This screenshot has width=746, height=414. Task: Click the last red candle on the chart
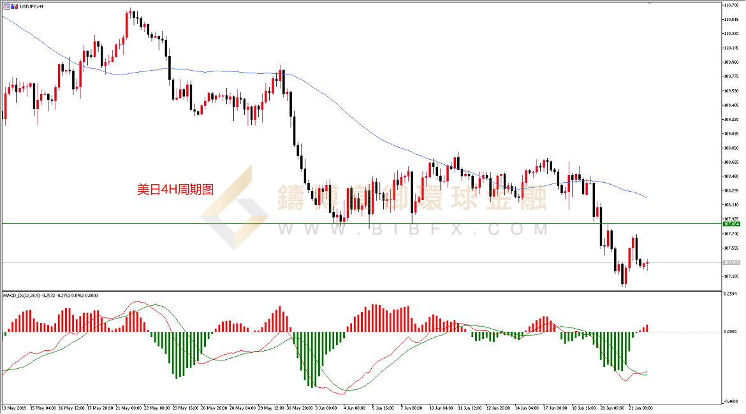(x=646, y=264)
